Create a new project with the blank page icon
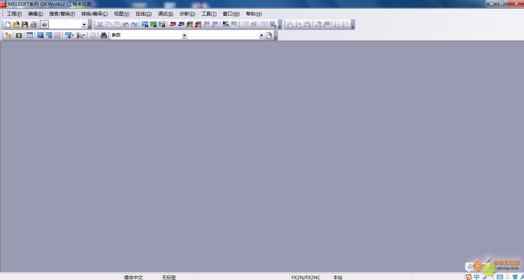This screenshot has height=280, width=524. pos(8,25)
